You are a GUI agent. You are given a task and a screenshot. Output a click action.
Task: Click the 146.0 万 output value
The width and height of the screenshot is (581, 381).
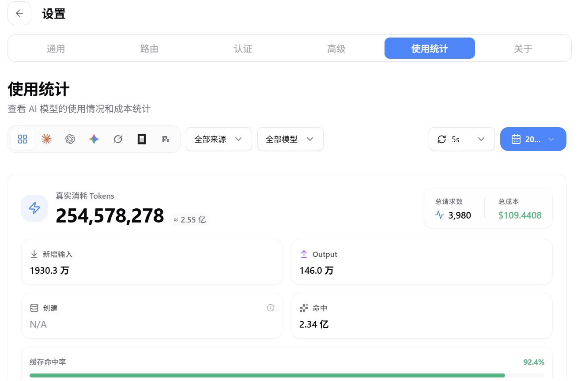317,271
